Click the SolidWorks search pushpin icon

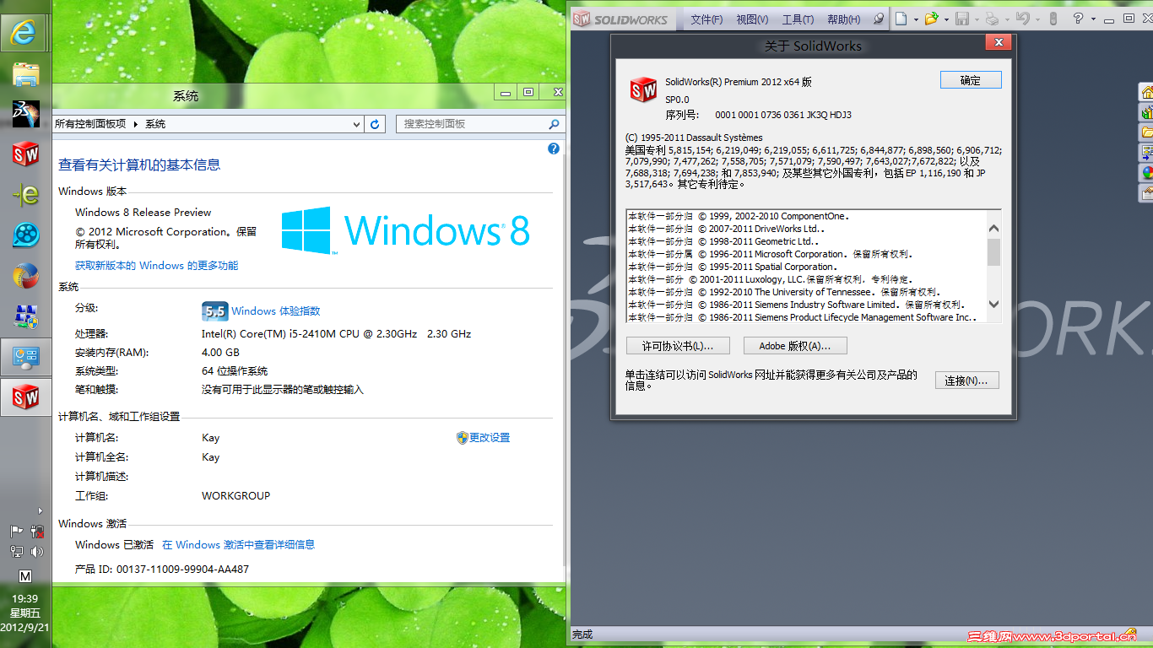(879, 19)
